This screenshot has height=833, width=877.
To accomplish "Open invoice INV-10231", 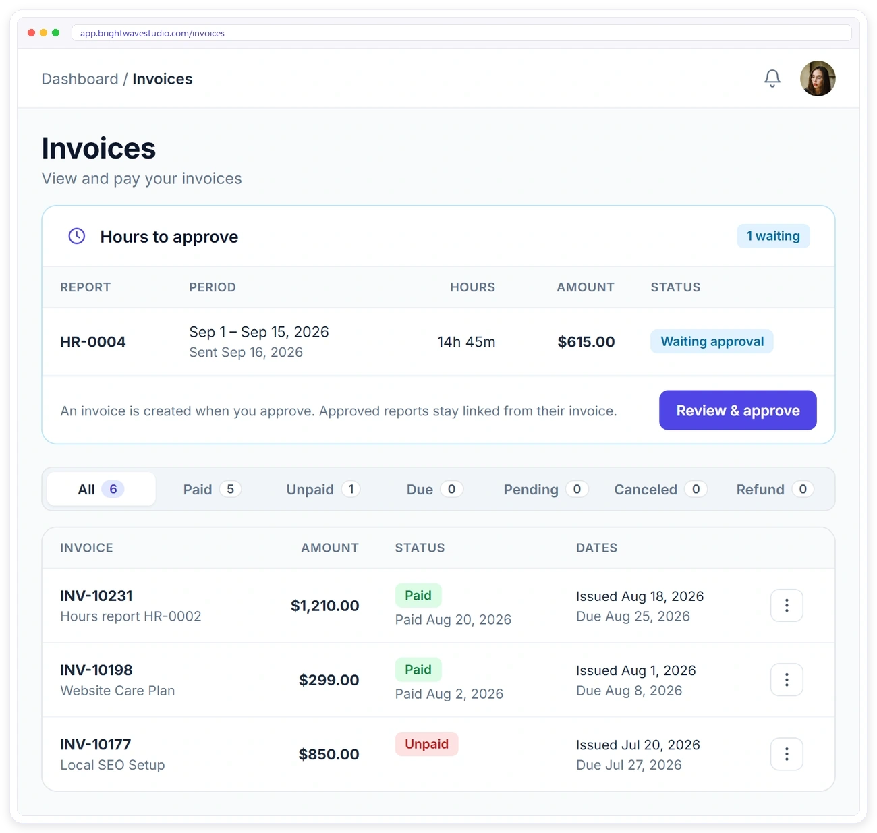I will 96,596.
